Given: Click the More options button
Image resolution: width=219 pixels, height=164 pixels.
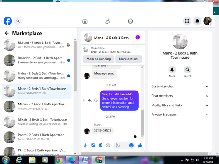Looking at the screenshot, I should 128,59.
